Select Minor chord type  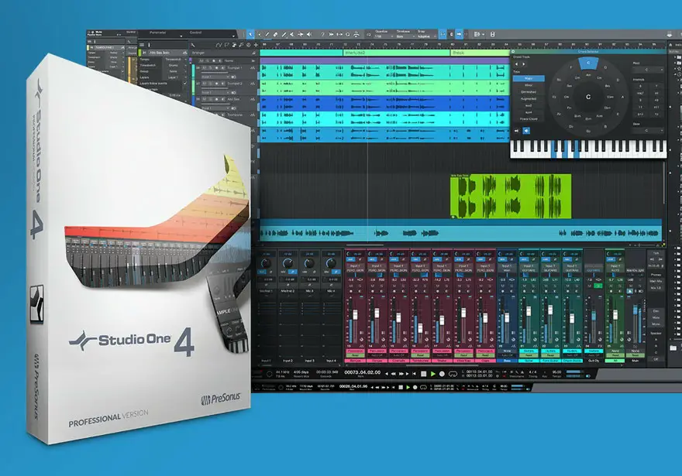[529, 85]
